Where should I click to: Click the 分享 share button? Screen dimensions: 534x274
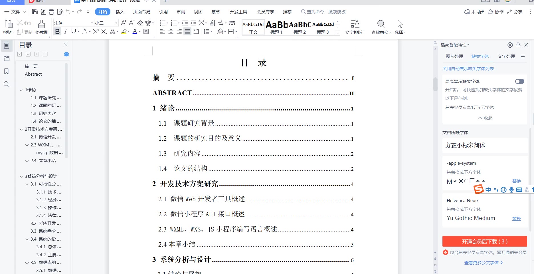coord(515,12)
